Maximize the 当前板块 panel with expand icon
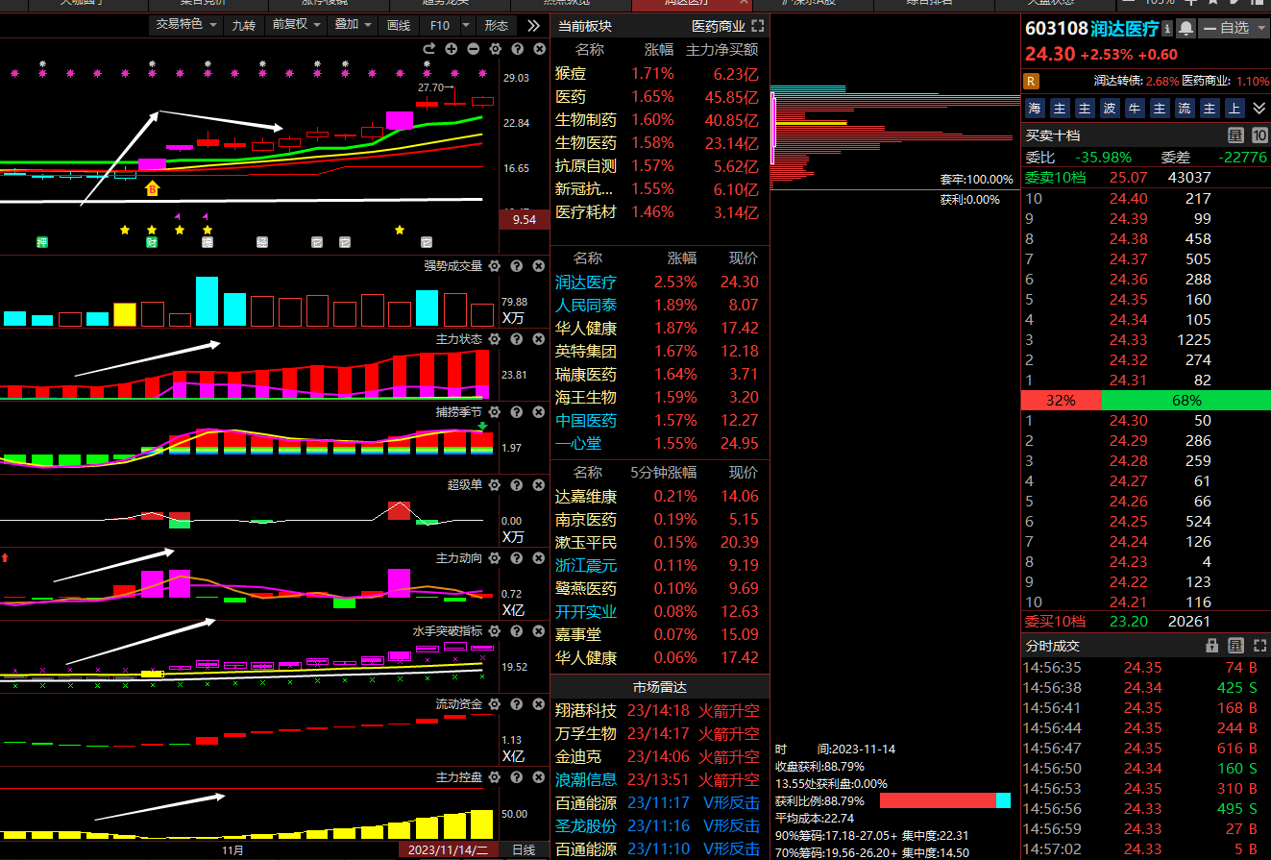The height and width of the screenshot is (860, 1271). (758, 26)
